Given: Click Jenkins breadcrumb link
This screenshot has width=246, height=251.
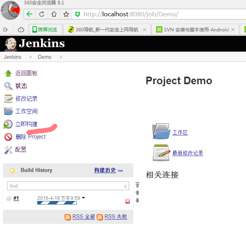Looking at the screenshot, I should [x=12, y=57].
